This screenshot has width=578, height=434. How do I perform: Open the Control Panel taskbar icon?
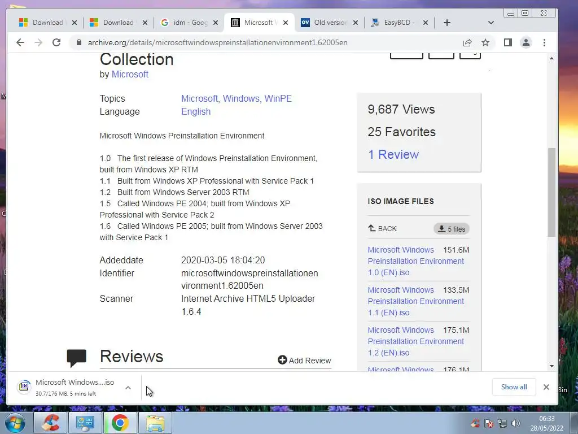click(85, 423)
